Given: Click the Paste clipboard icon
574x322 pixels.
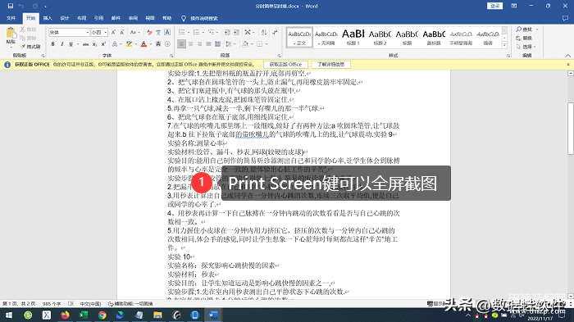Looking at the screenshot, I should coord(11,34).
